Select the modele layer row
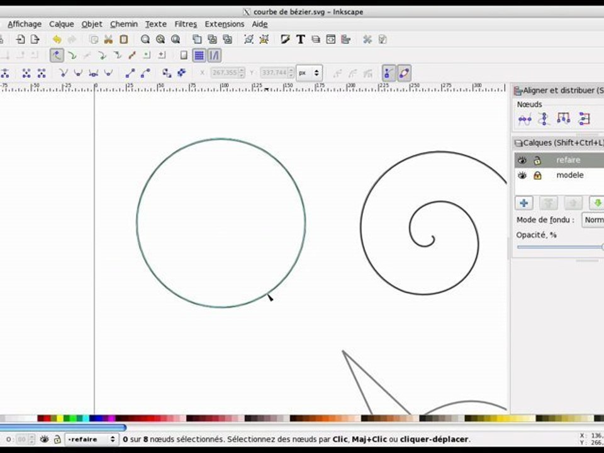 point(559,176)
